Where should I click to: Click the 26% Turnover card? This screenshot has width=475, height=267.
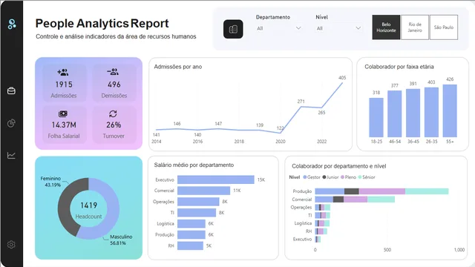tap(114, 125)
